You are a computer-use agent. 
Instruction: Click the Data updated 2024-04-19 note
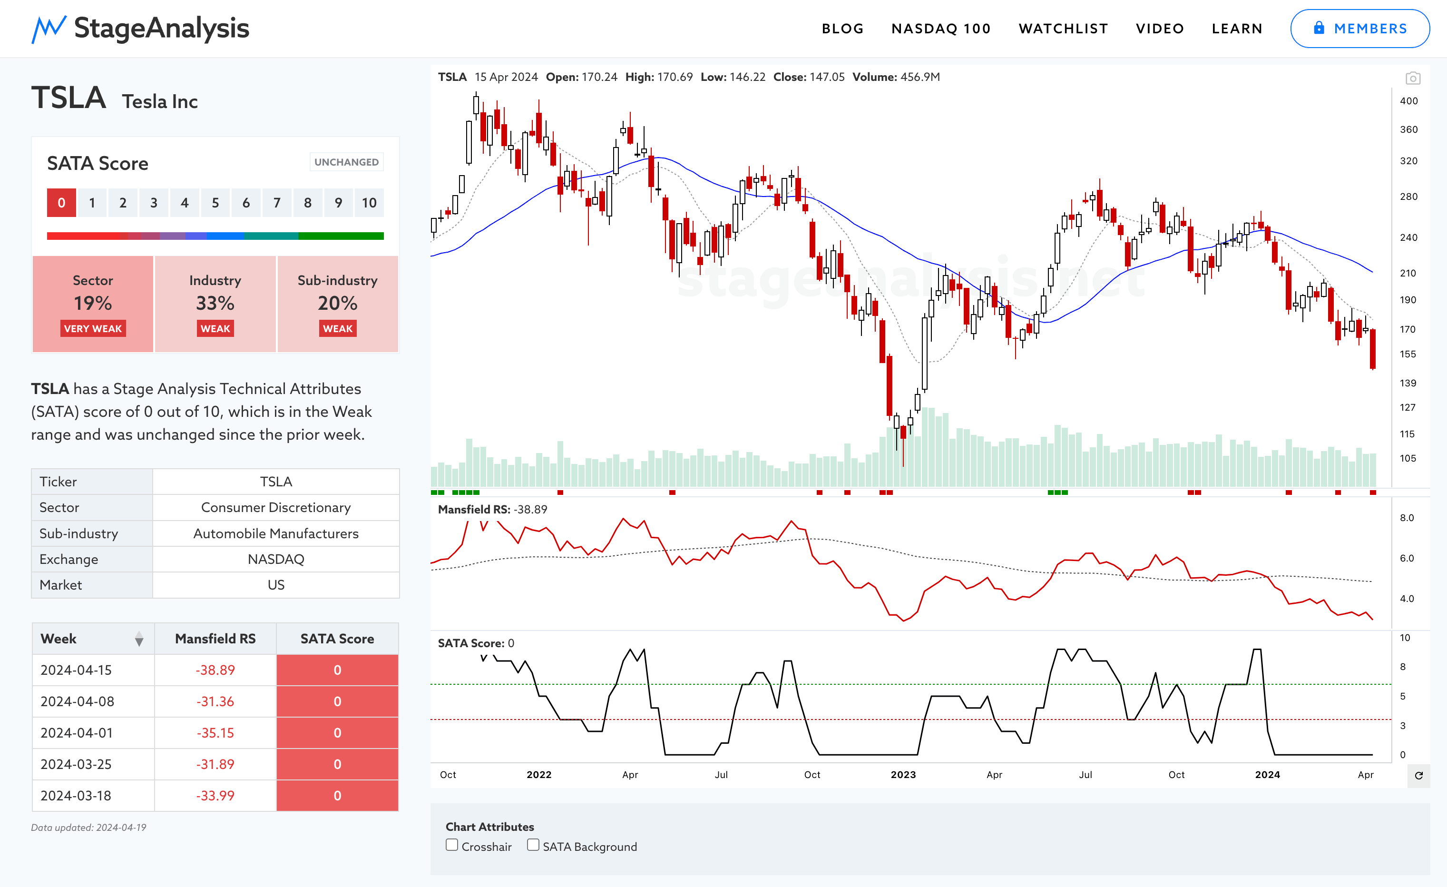[88, 828]
